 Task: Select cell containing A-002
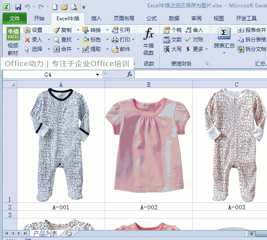(149, 207)
